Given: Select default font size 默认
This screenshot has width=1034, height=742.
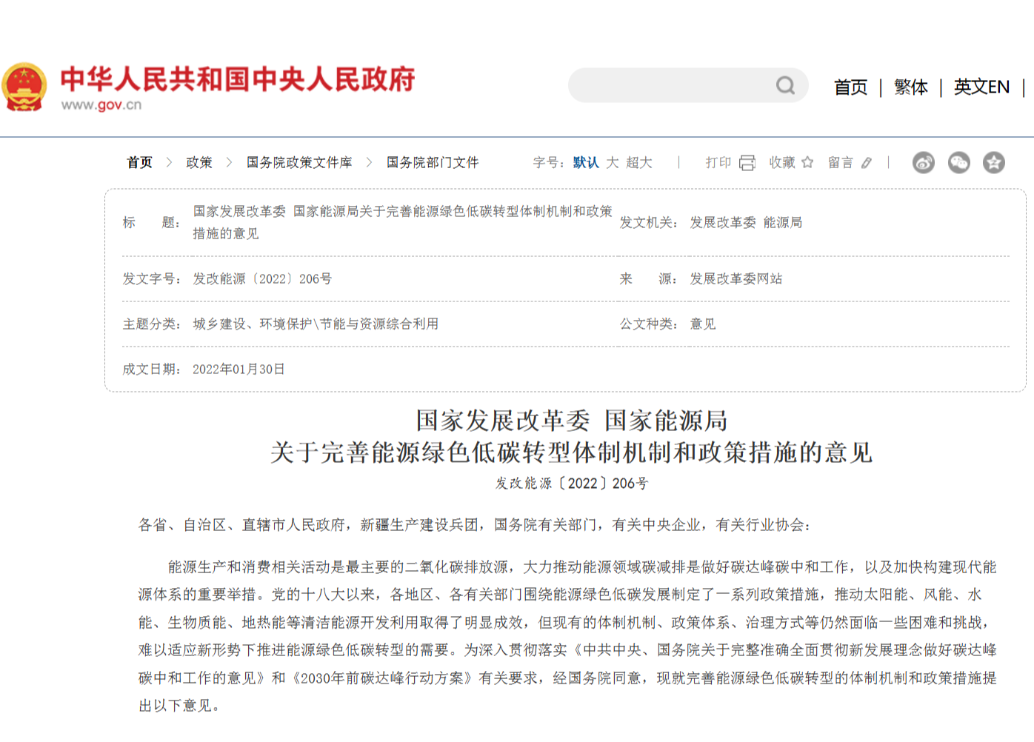Looking at the screenshot, I should pyautogui.click(x=585, y=163).
